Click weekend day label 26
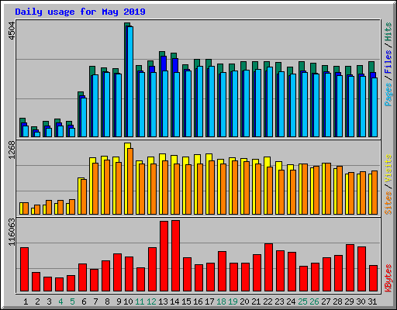The image size is (397, 310). [314, 301]
